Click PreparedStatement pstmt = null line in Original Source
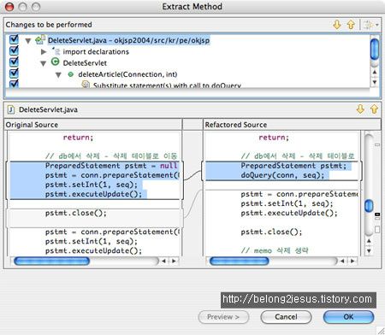385x335 pixels. 111,166
